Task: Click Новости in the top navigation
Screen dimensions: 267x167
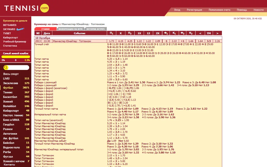Action: (x=258, y=10)
